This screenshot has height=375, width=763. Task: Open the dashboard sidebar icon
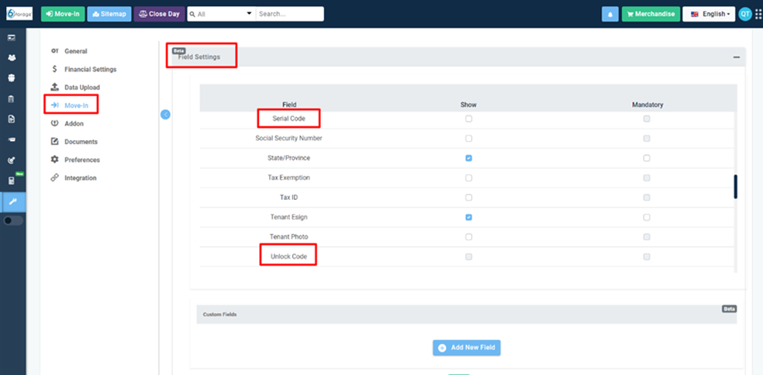click(12, 37)
